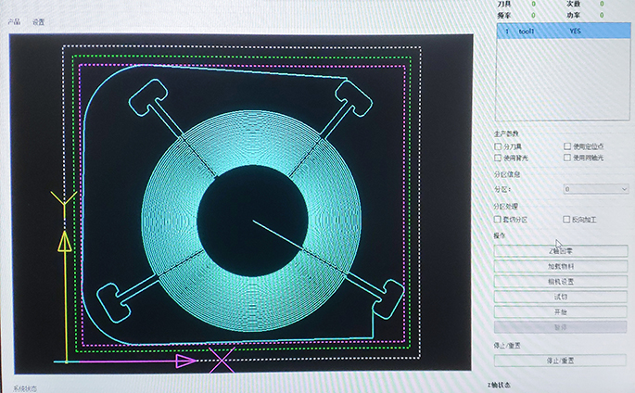Open the 产品 menu
635x393 pixels.
coord(15,21)
